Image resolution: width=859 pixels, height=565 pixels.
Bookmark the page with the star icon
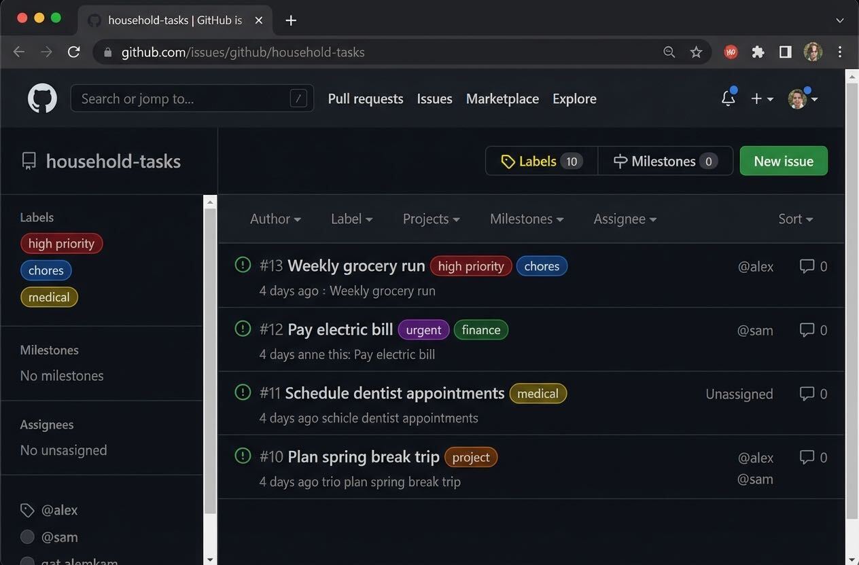click(696, 52)
